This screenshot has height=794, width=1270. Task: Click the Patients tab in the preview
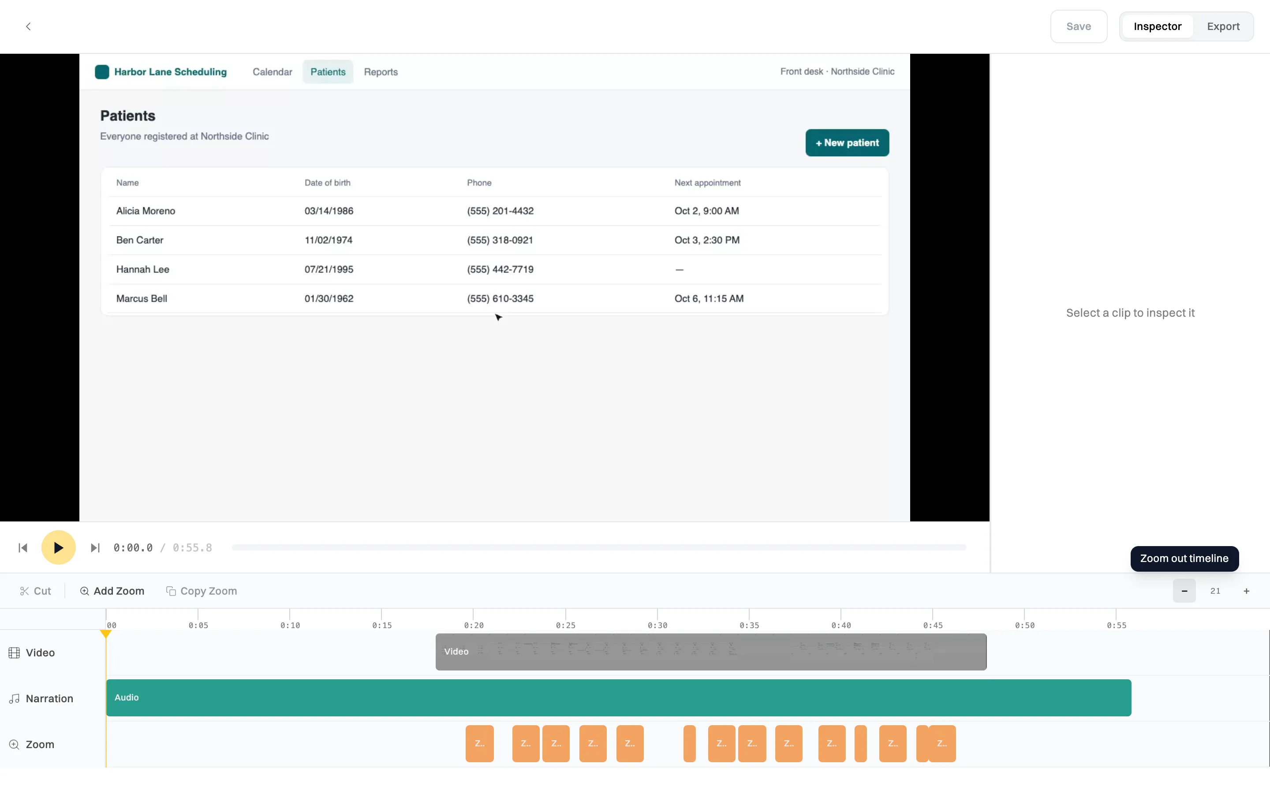tap(328, 72)
